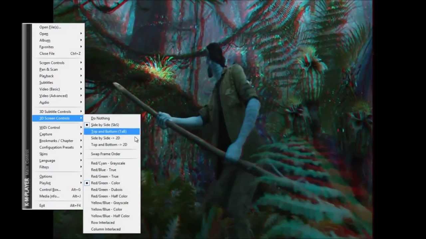Select Row Interlaced output
The width and height of the screenshot is (426, 239).
click(x=111, y=223)
